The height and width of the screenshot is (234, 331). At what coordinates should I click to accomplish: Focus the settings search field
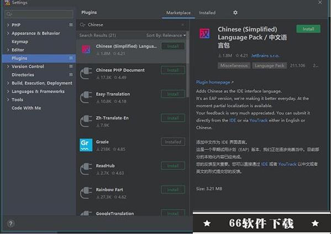click(x=39, y=14)
